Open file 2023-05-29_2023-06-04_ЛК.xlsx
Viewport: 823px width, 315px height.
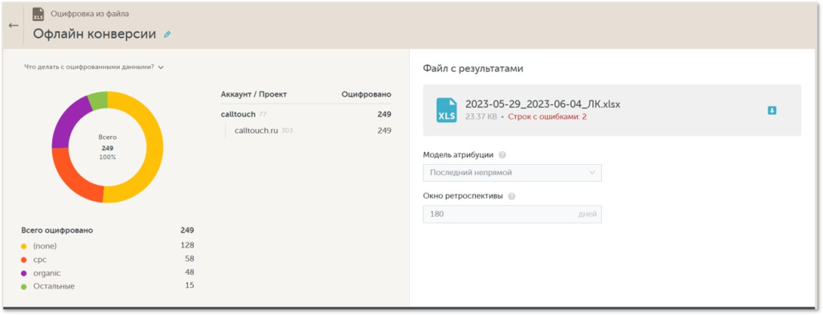(x=543, y=104)
